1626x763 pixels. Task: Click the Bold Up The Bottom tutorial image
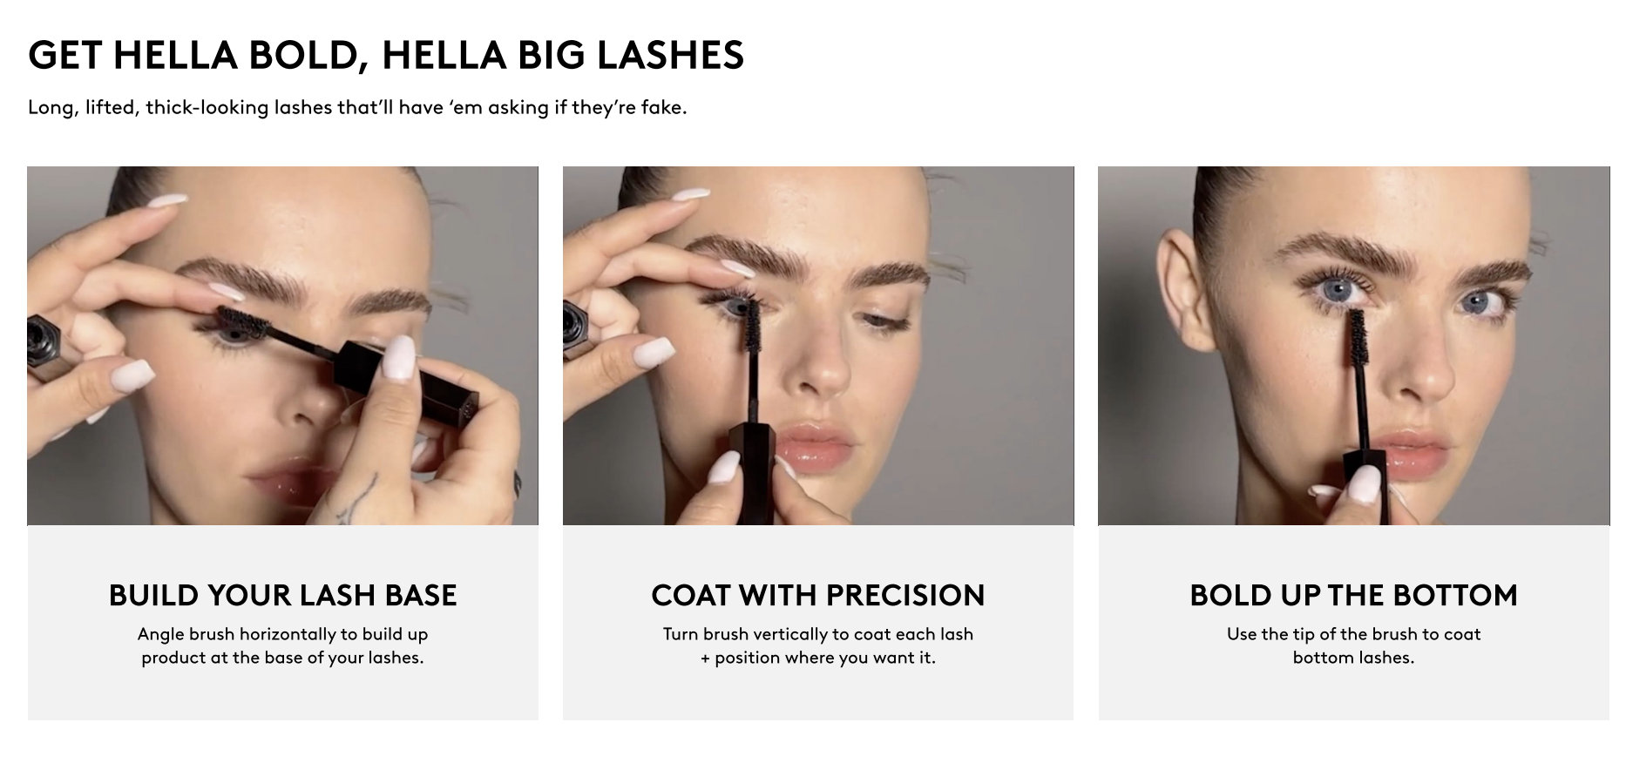pyautogui.click(x=1353, y=346)
